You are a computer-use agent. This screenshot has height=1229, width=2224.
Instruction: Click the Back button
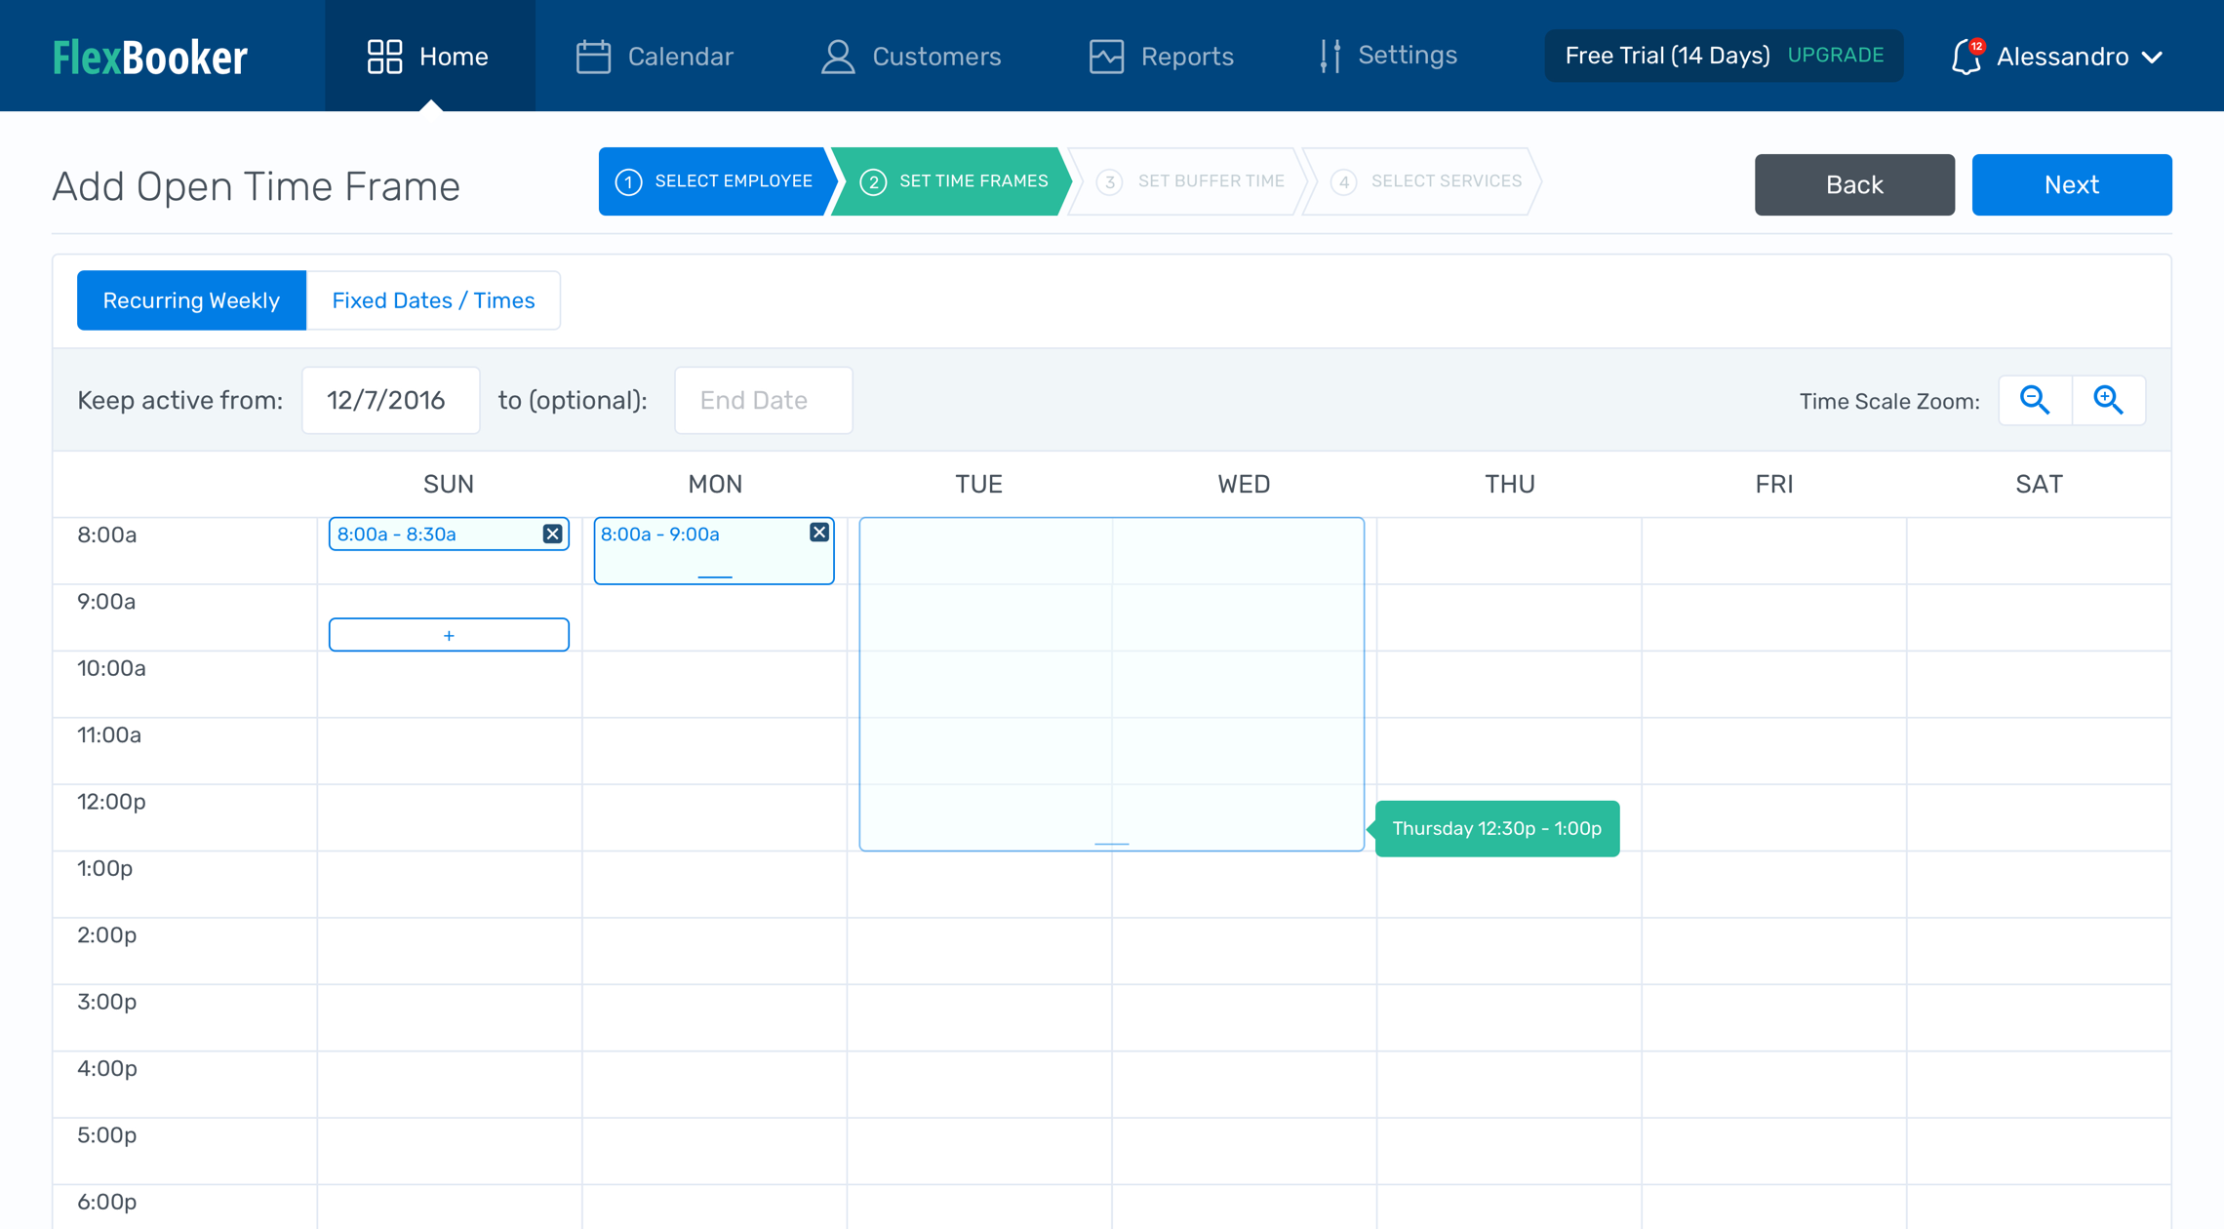pos(1853,184)
